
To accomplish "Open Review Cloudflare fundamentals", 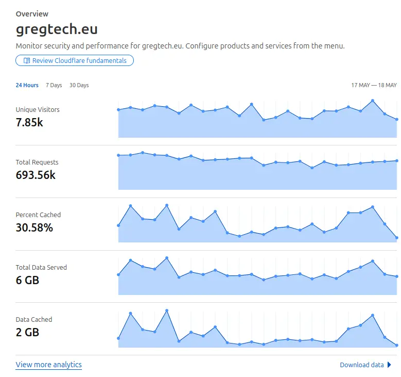I will click(75, 60).
